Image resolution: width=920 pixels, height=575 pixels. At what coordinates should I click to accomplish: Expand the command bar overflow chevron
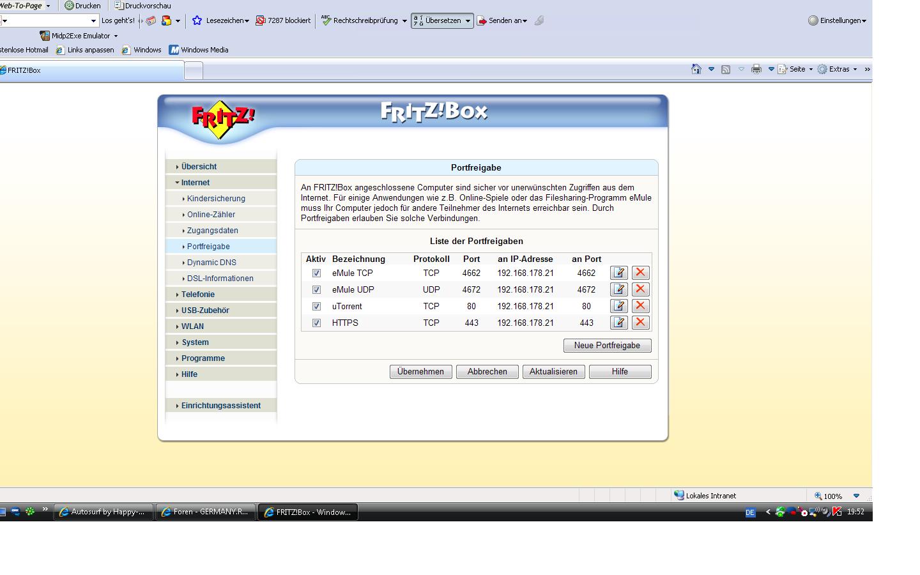pyautogui.click(x=867, y=69)
